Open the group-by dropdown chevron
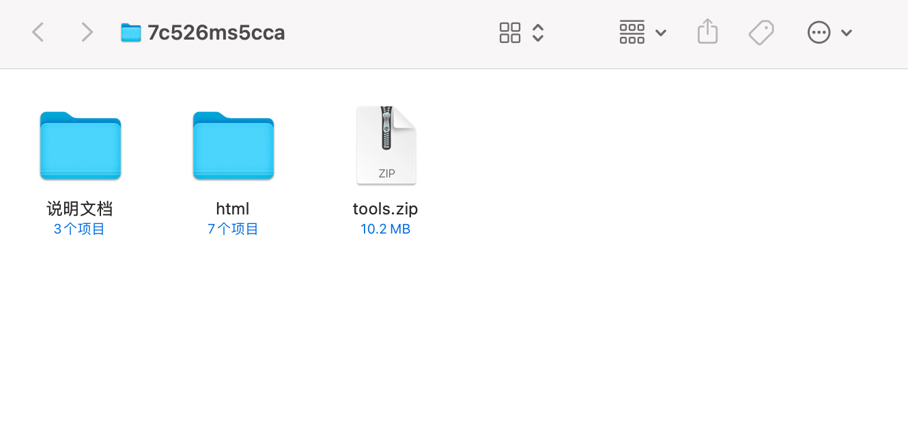Screen dimensions: 908x448 [660, 33]
